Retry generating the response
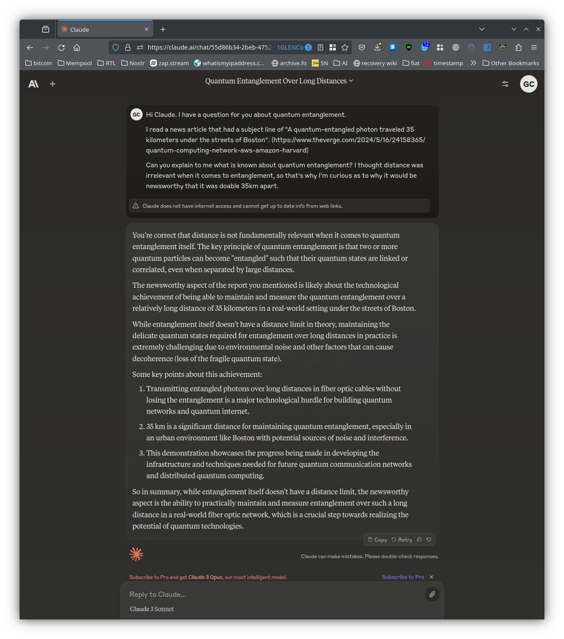Viewport: 564px width, 639px height. [x=402, y=539]
